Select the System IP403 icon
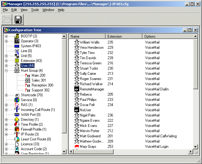This screenshot has width=202, height=164. pyautogui.click(x=17, y=46)
